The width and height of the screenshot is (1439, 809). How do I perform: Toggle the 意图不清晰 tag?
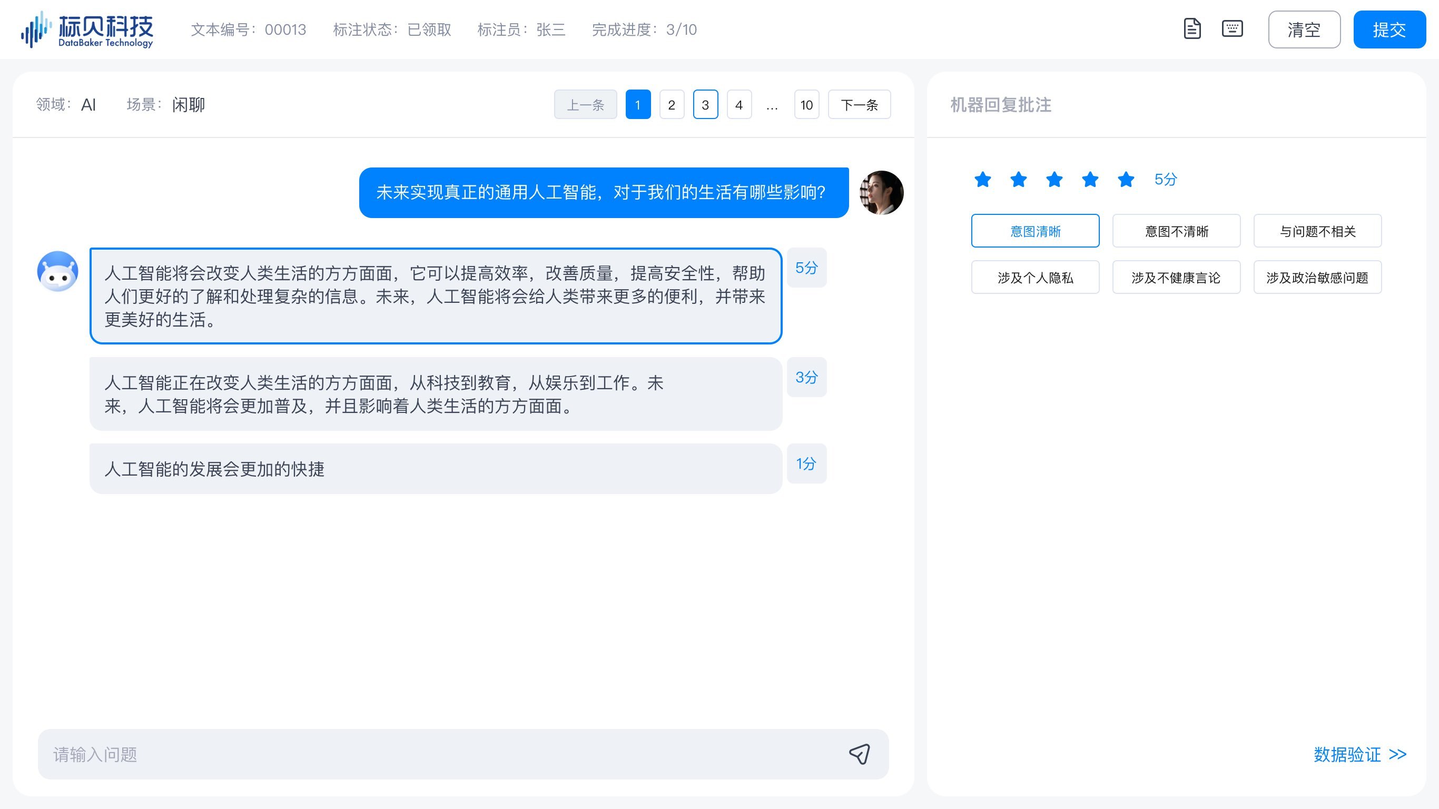tap(1176, 231)
